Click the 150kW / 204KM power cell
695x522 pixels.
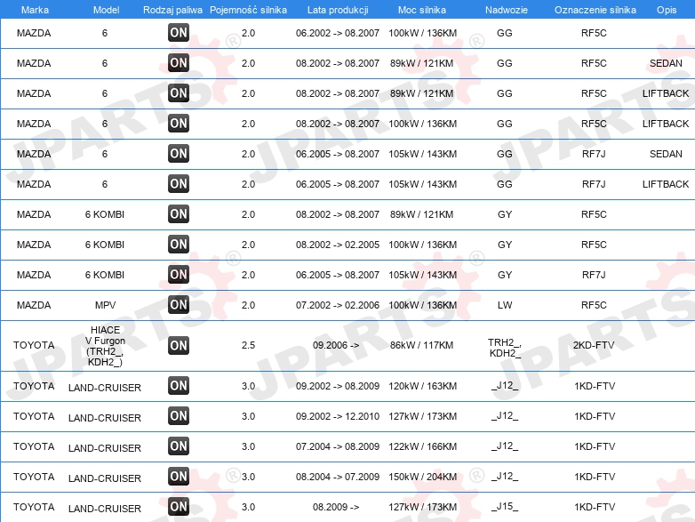422,477
